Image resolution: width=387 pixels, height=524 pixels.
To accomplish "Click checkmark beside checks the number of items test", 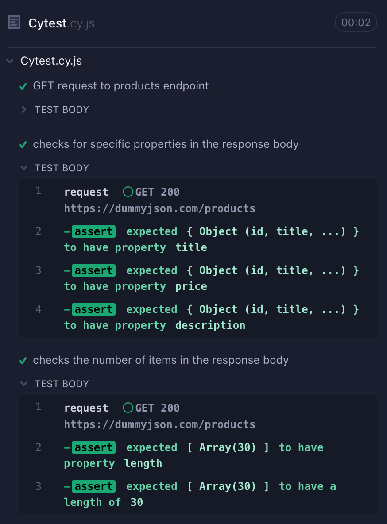I will [23, 361].
